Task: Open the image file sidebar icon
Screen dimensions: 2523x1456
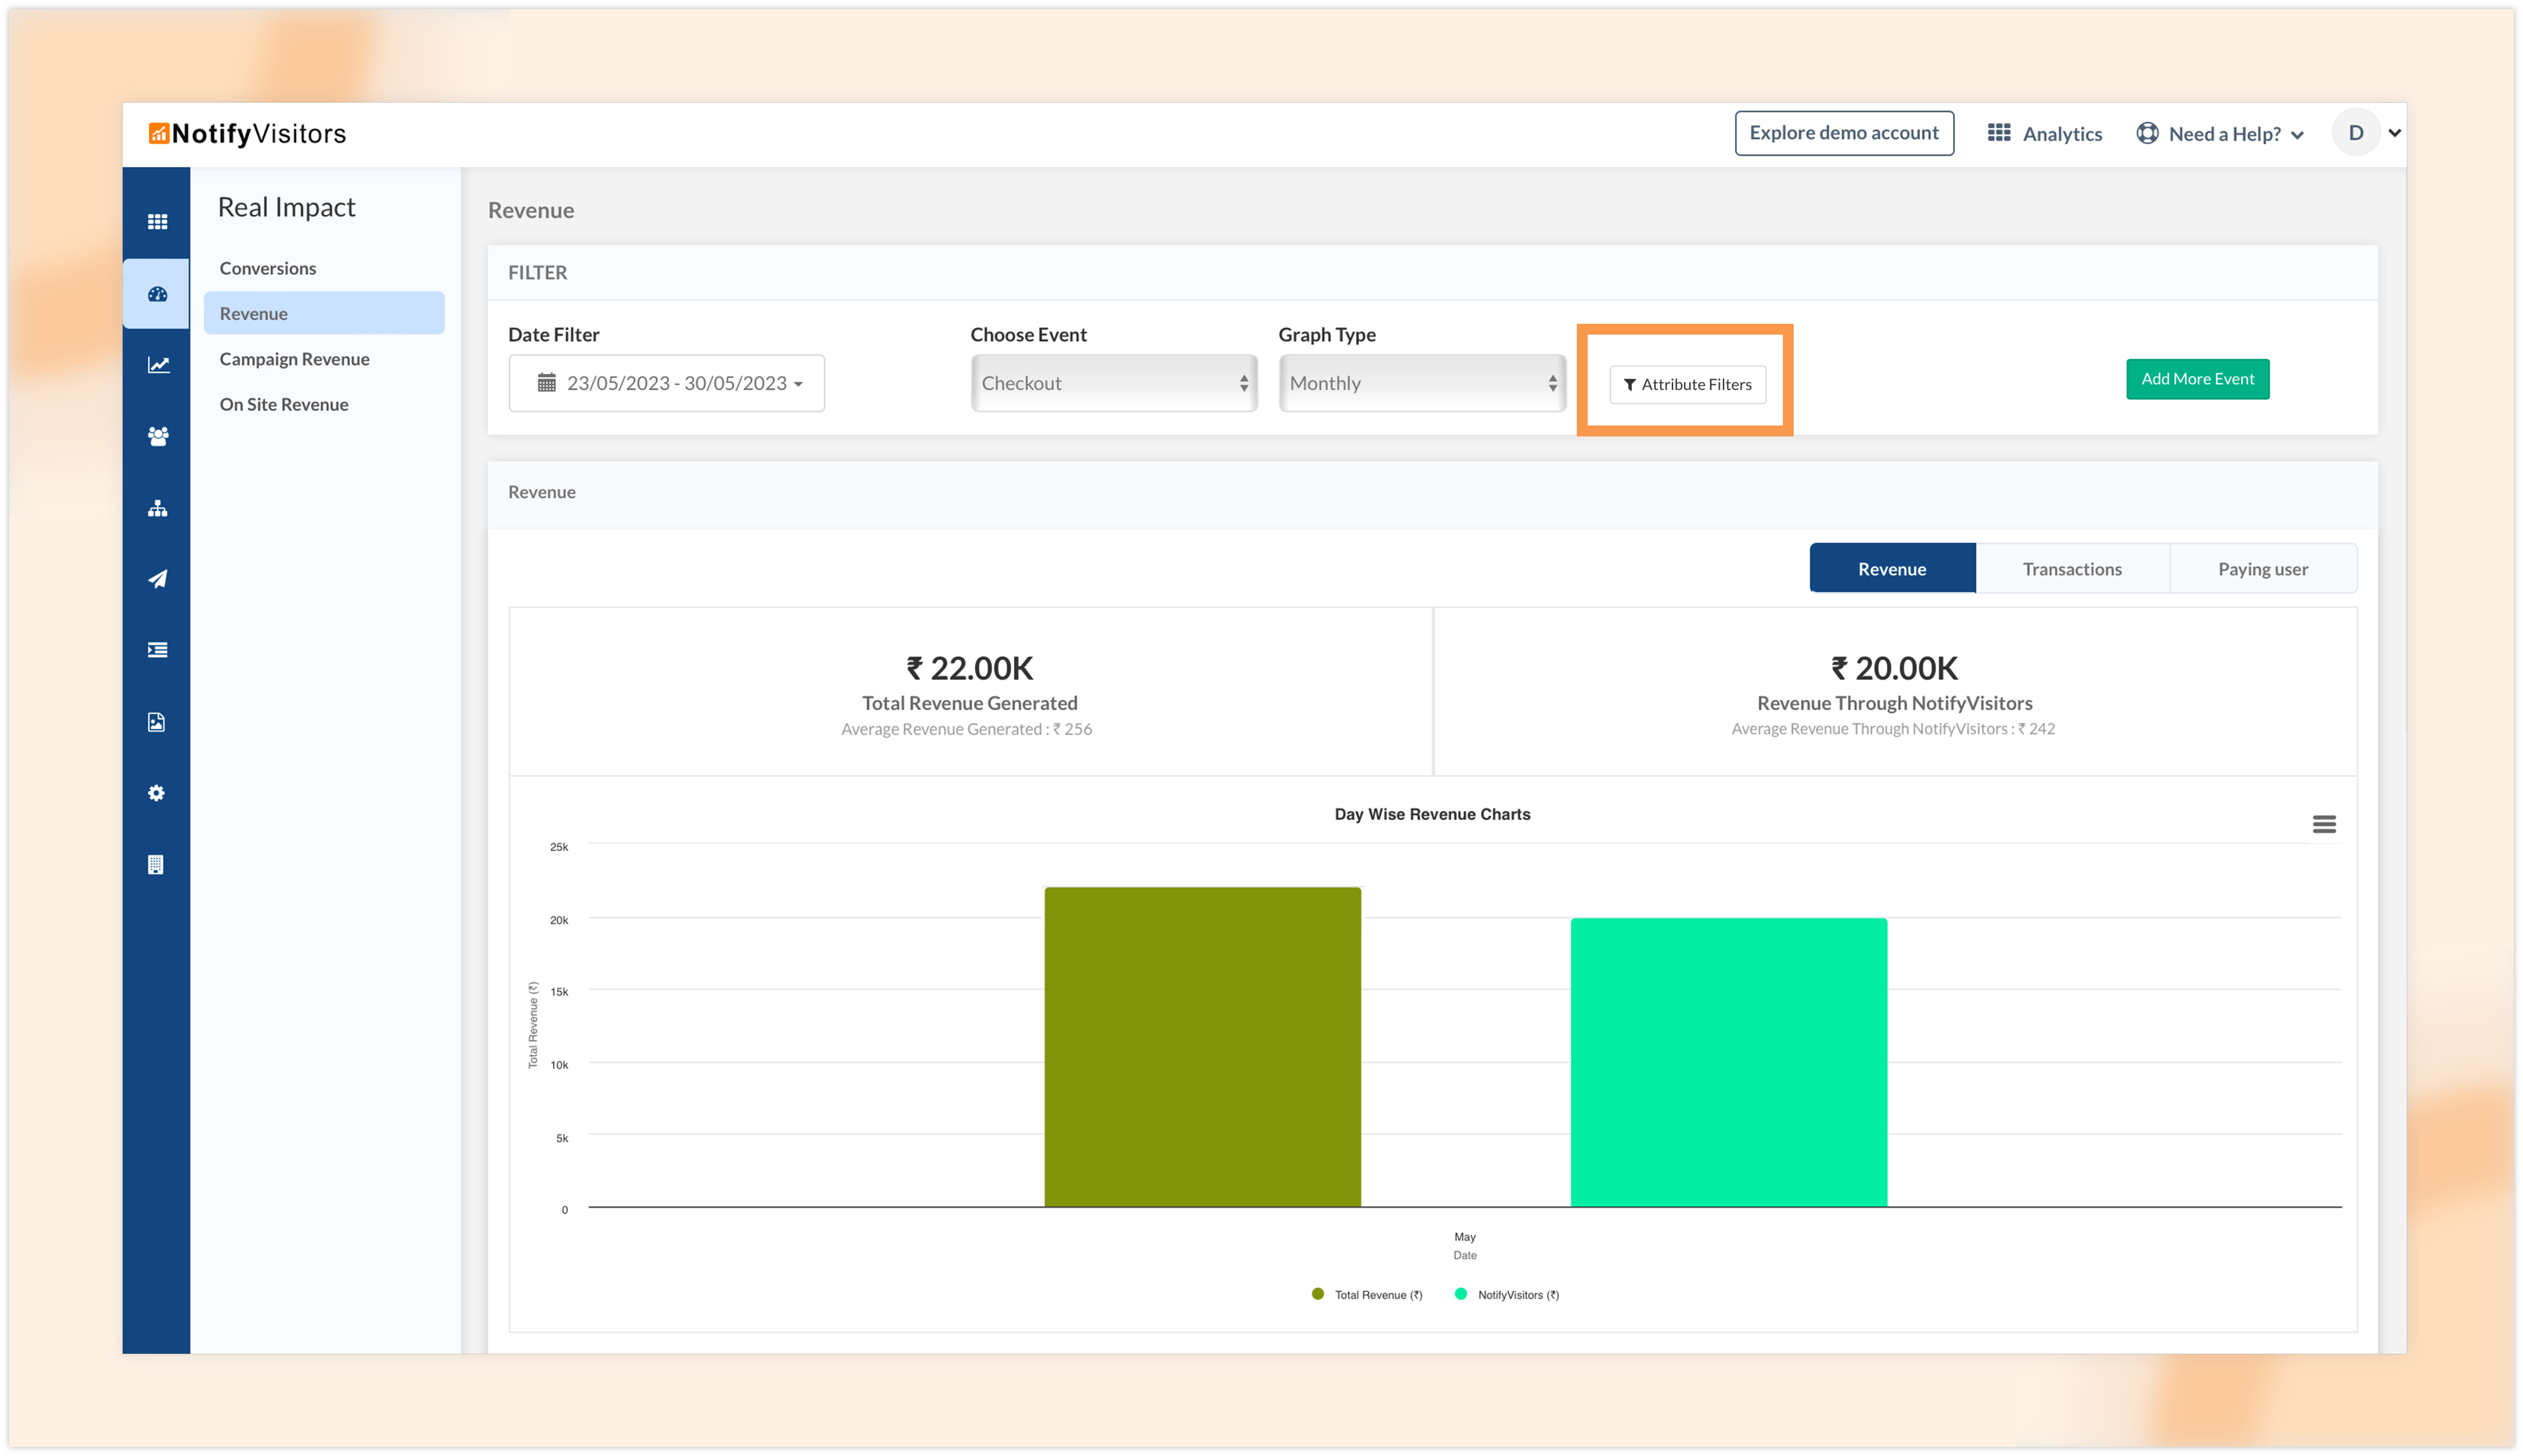Action: click(x=157, y=722)
